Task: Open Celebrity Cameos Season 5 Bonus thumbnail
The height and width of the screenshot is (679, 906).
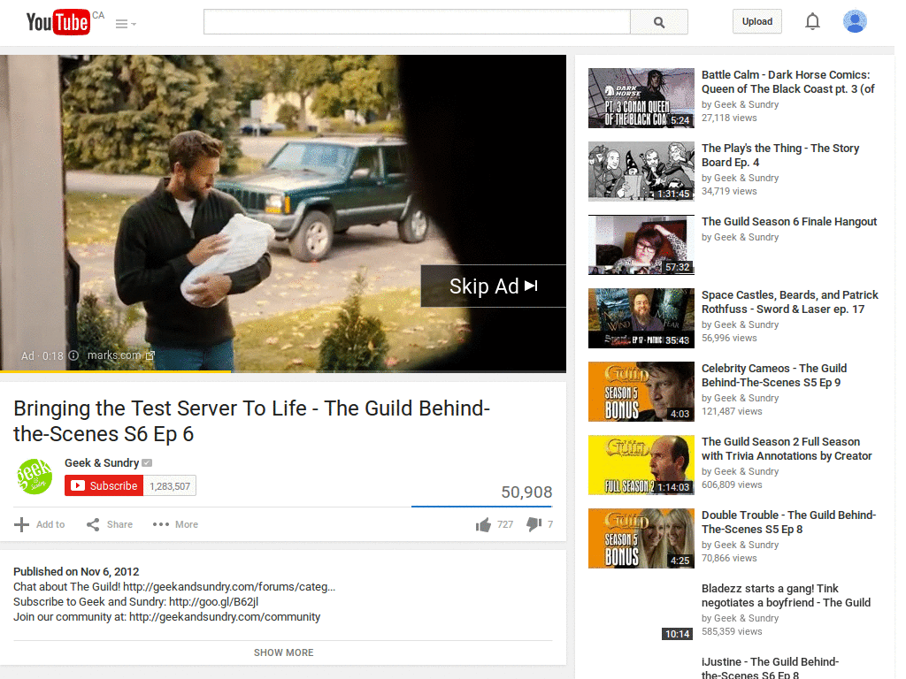Action: 641,392
